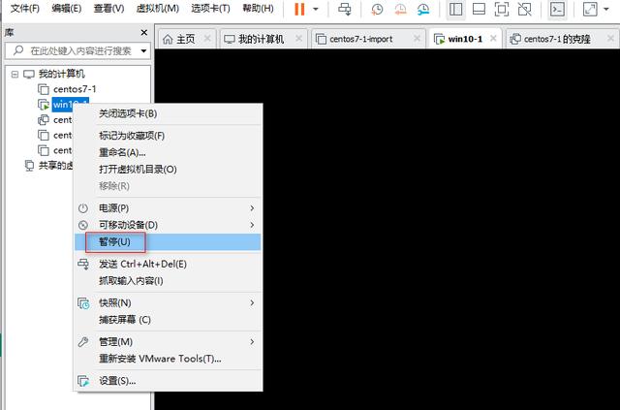This screenshot has height=410, width=620.
Task: Collapse the 我的计算机 tree node
Action: click(15, 74)
